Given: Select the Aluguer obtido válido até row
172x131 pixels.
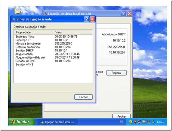Looking at the screenshot, I should (x=53, y=58).
